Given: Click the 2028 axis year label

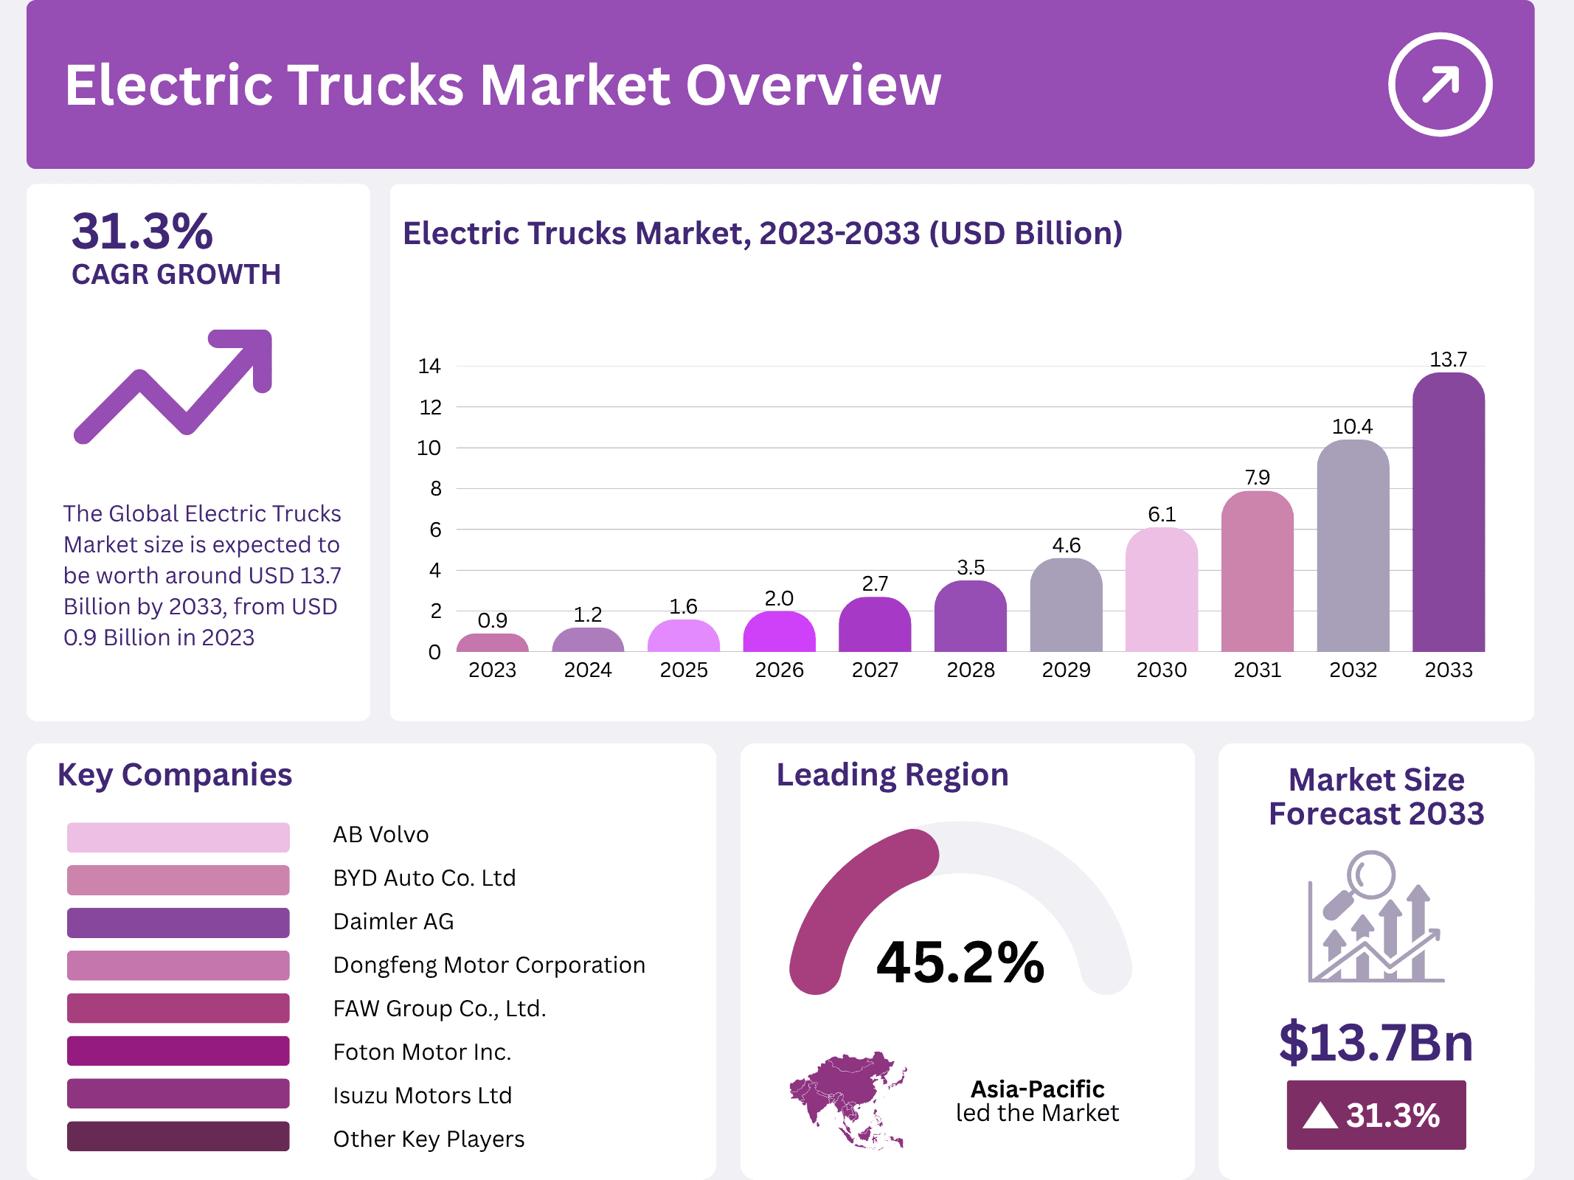Looking at the screenshot, I should point(972,669).
